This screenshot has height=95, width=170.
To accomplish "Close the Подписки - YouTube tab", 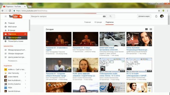I will [25, 6].
